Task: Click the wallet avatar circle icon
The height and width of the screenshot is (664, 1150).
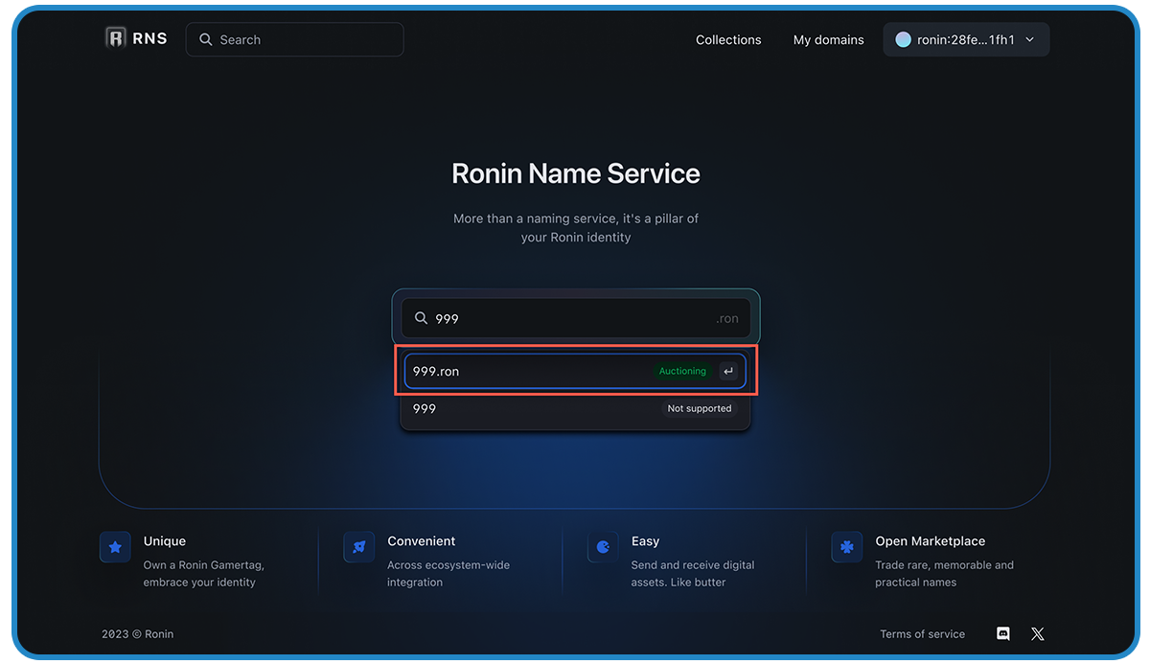Action: [903, 39]
